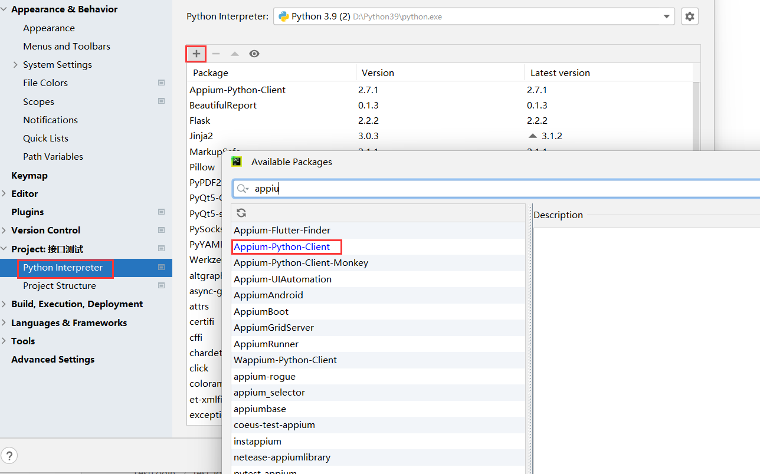Open interpreter settings gear button
Screen dimensions: 760x474
(x=690, y=17)
